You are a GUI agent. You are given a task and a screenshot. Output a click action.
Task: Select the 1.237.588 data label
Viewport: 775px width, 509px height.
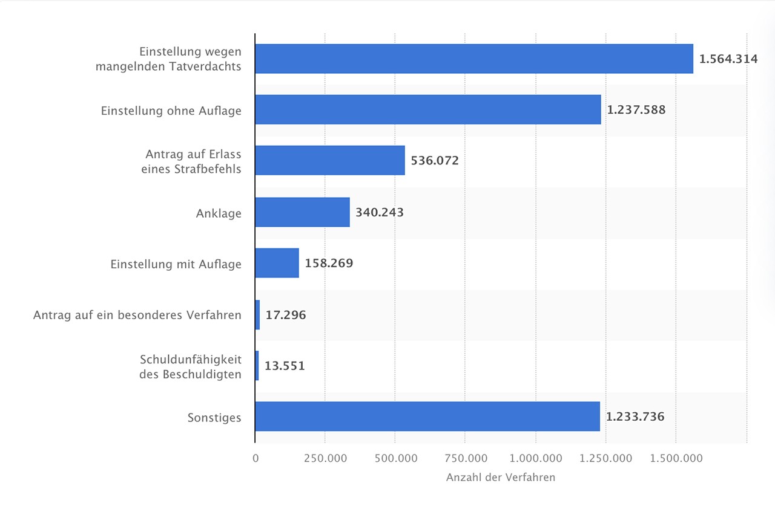[636, 110]
